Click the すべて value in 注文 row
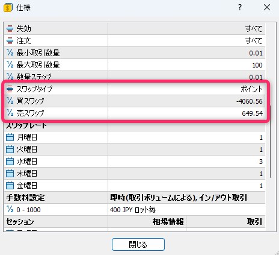Image resolution: width=279 pixels, height=255 pixels. [x=254, y=41]
